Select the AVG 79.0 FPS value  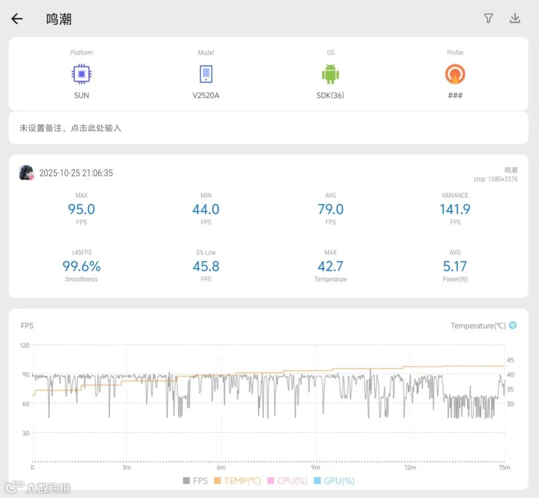[x=331, y=209]
